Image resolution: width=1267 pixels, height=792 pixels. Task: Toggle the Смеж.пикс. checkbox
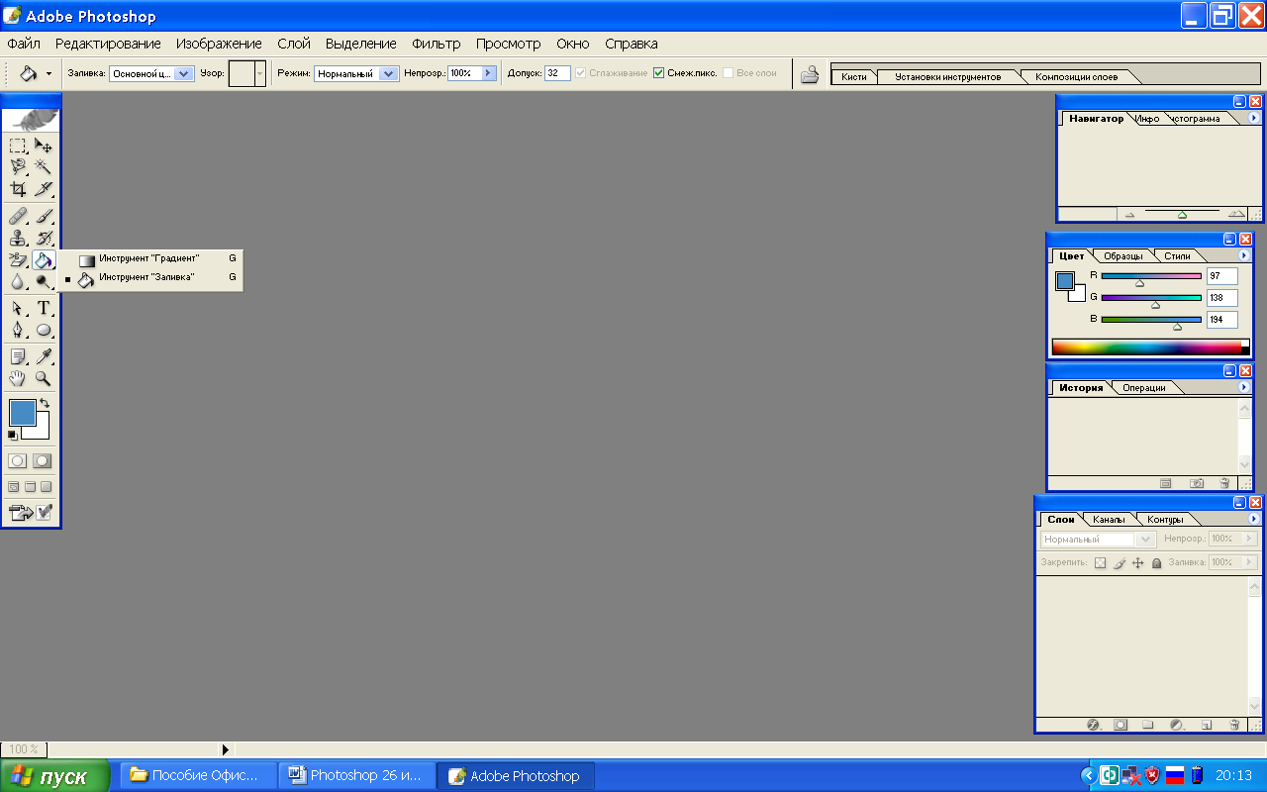pos(659,73)
